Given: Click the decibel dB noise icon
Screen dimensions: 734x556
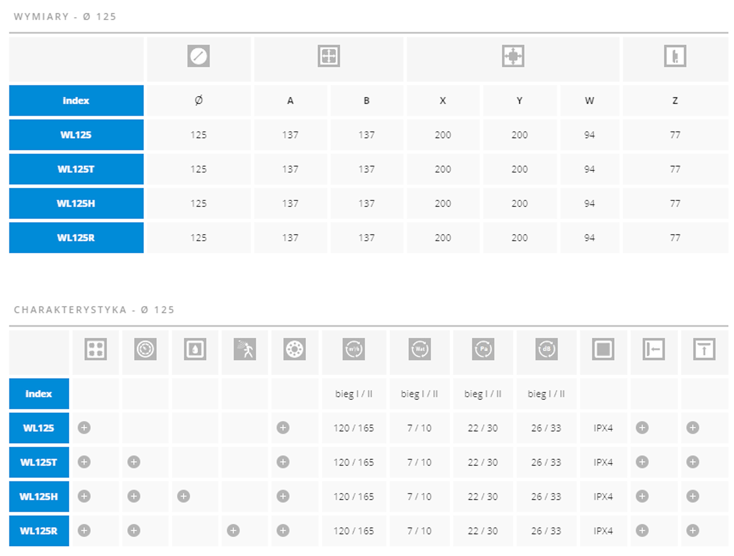Looking at the screenshot, I should click(546, 349).
